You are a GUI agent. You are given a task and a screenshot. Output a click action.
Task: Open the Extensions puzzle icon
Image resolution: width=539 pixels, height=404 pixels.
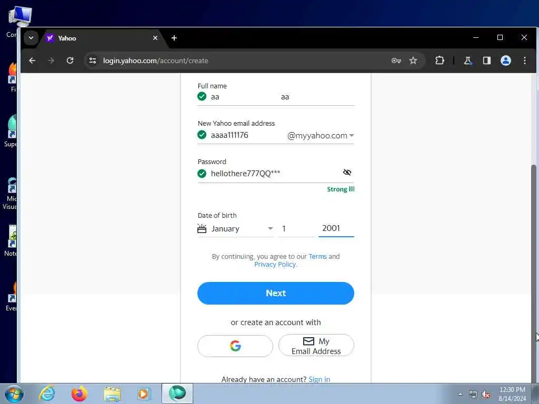tap(440, 60)
